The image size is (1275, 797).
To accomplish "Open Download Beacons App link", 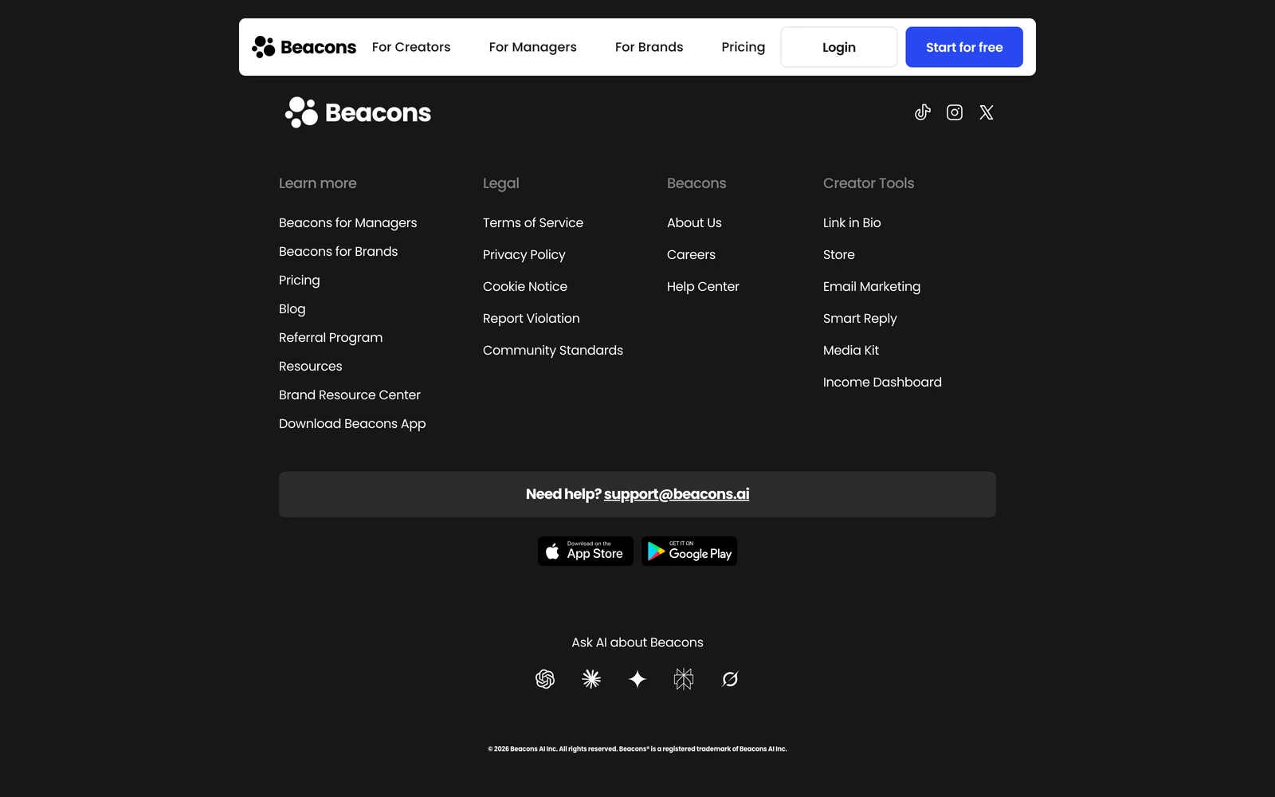I will coord(352,423).
